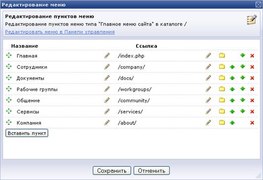Edit the name Сервисы with pencil icon
Screen dimensions: 263x180
pyautogui.click(x=107, y=111)
